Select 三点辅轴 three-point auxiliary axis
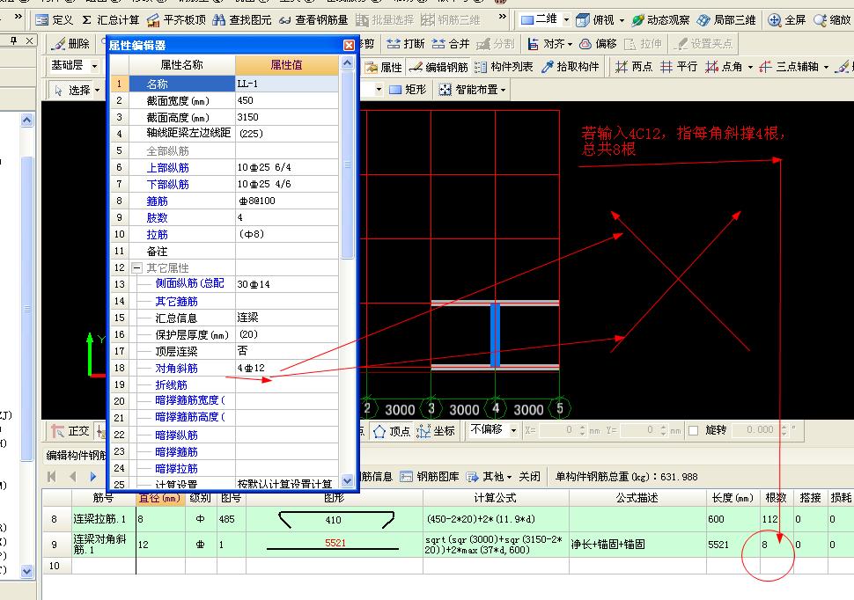 tap(789, 67)
